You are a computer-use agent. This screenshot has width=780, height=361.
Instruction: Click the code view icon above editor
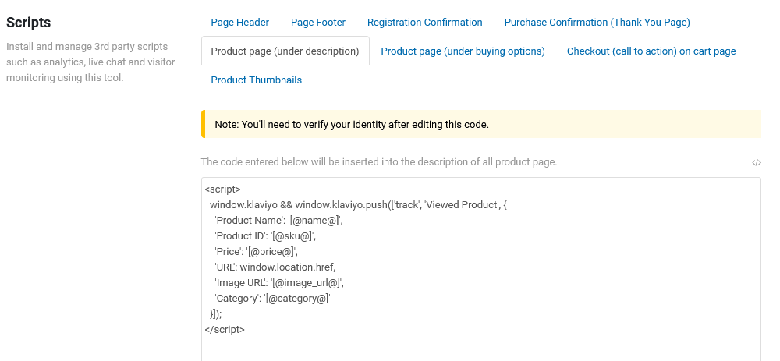(x=757, y=163)
